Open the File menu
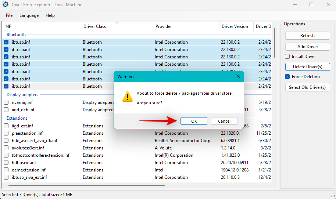This screenshot has width=336, height=199. (x=9, y=15)
